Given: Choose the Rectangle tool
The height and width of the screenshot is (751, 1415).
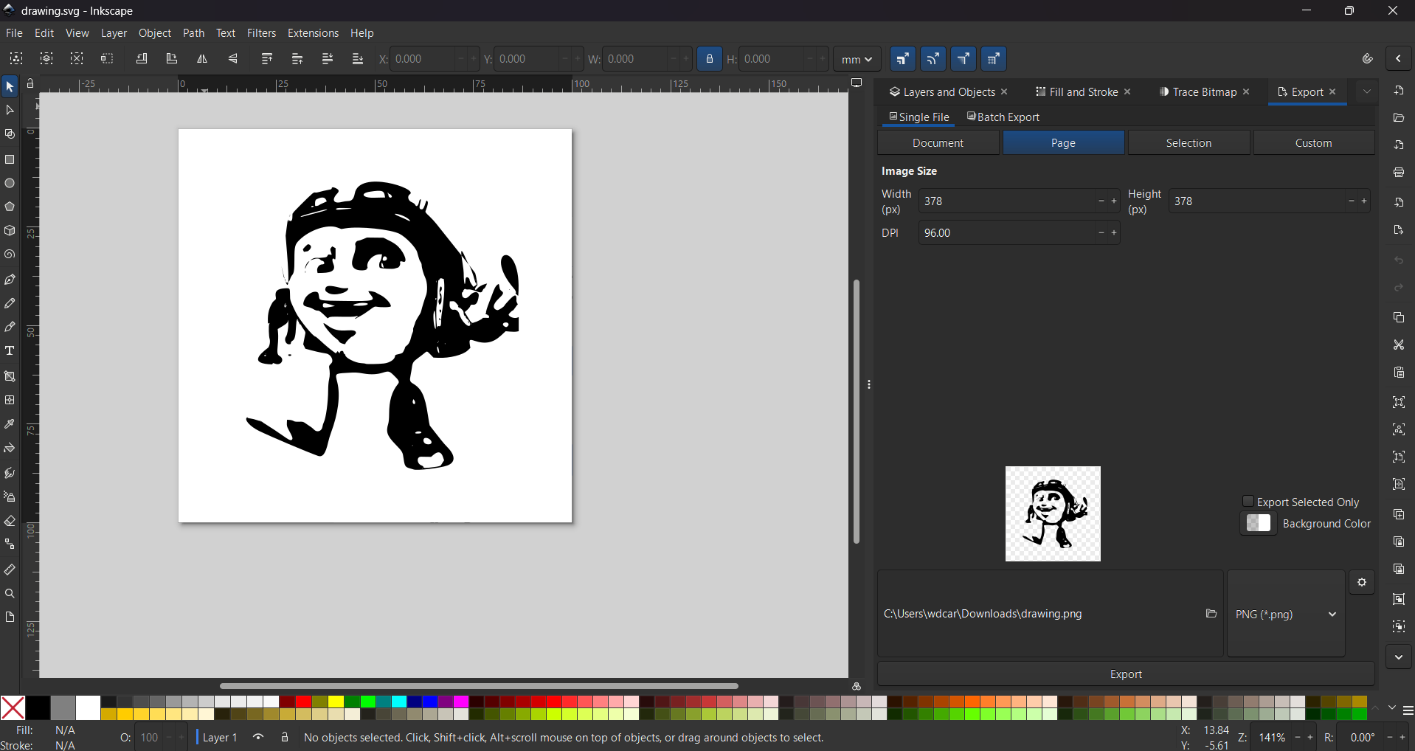Looking at the screenshot, I should click(x=10, y=159).
